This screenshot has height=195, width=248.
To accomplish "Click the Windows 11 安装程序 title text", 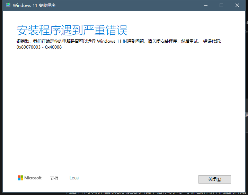I will [34, 6].
